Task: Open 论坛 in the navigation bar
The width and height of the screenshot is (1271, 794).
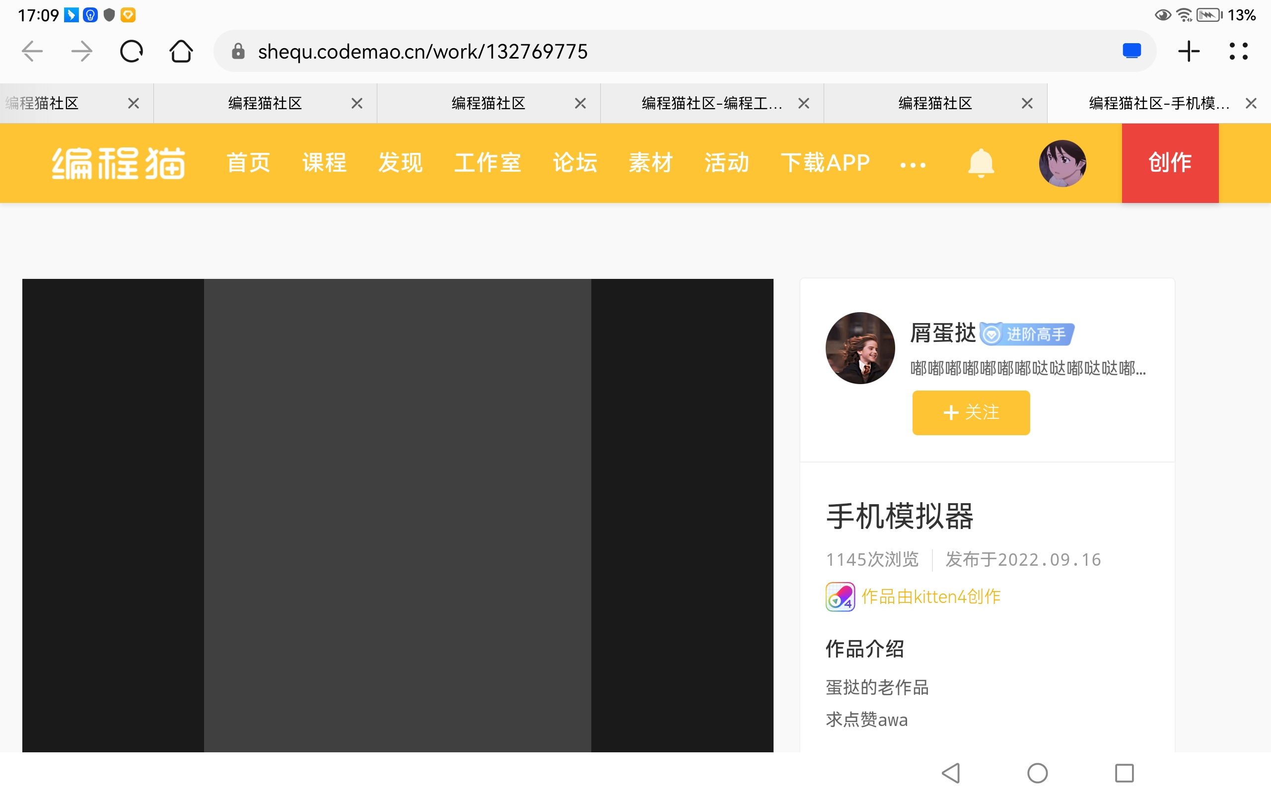Action: [x=574, y=163]
